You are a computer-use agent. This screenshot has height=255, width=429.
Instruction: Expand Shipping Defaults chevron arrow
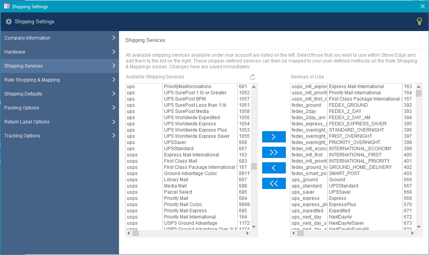114,94
